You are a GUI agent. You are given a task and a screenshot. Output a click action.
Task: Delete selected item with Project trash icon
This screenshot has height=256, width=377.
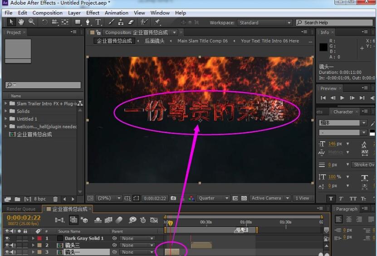tap(55, 199)
